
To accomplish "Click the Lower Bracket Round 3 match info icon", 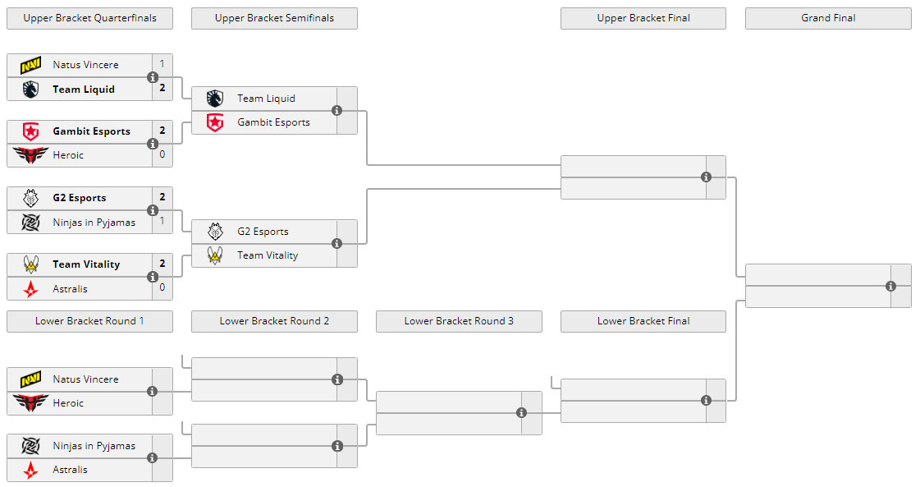I will pyautogui.click(x=521, y=413).
